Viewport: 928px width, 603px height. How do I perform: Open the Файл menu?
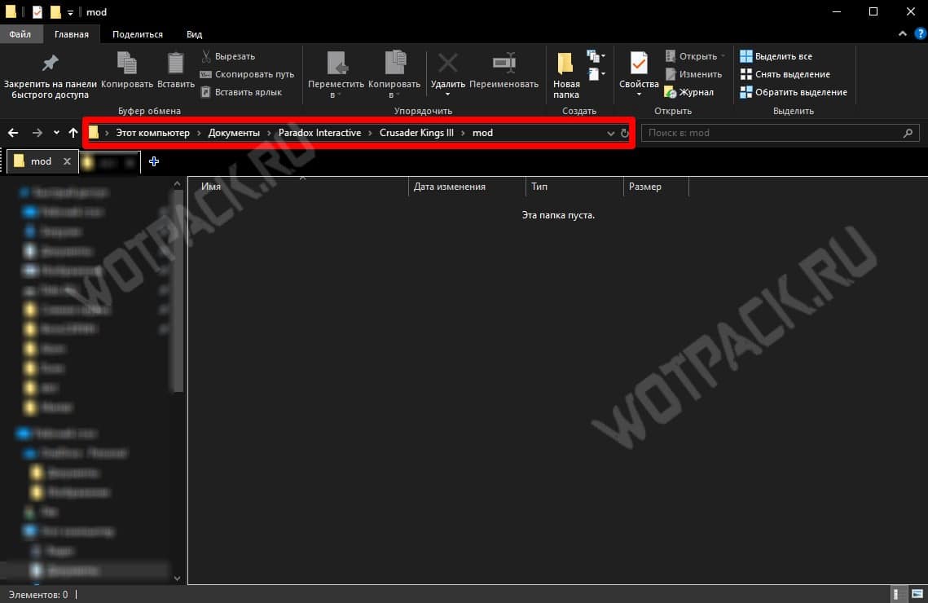20,34
